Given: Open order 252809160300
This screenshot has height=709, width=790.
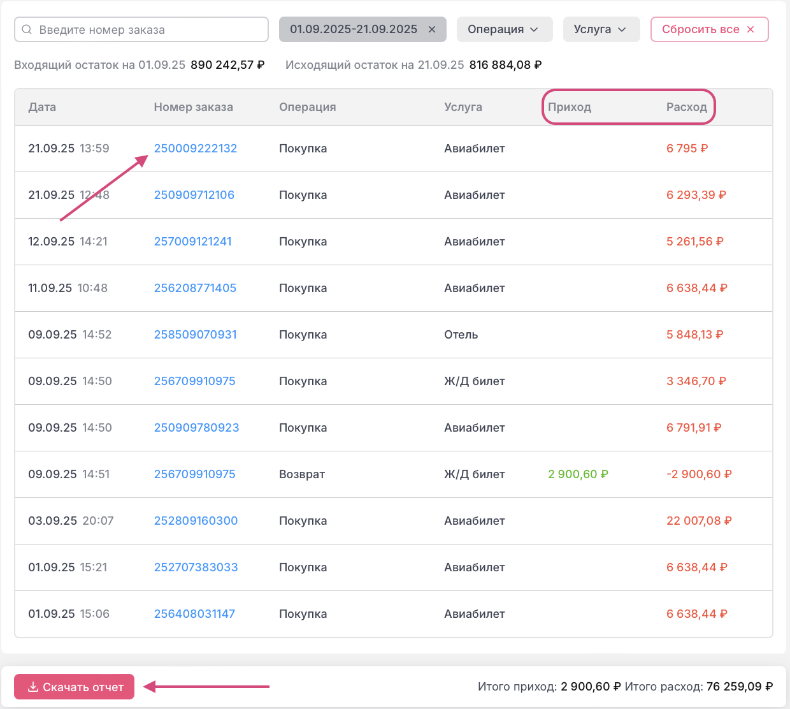Looking at the screenshot, I should 196,521.
